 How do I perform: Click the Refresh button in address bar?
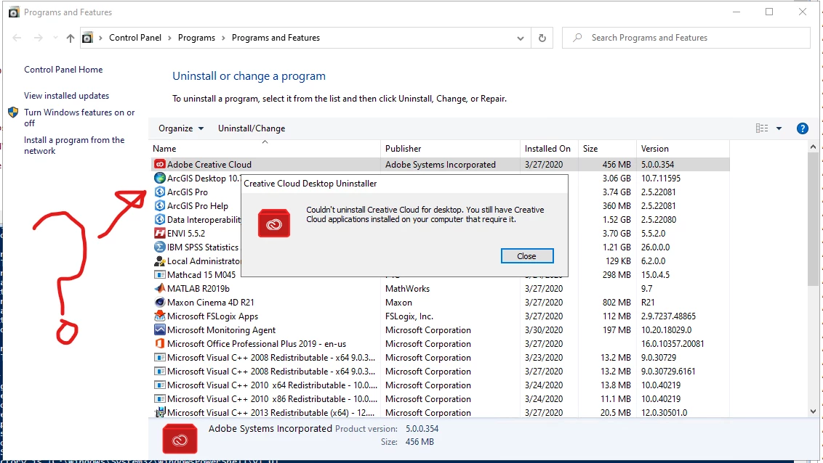click(542, 38)
